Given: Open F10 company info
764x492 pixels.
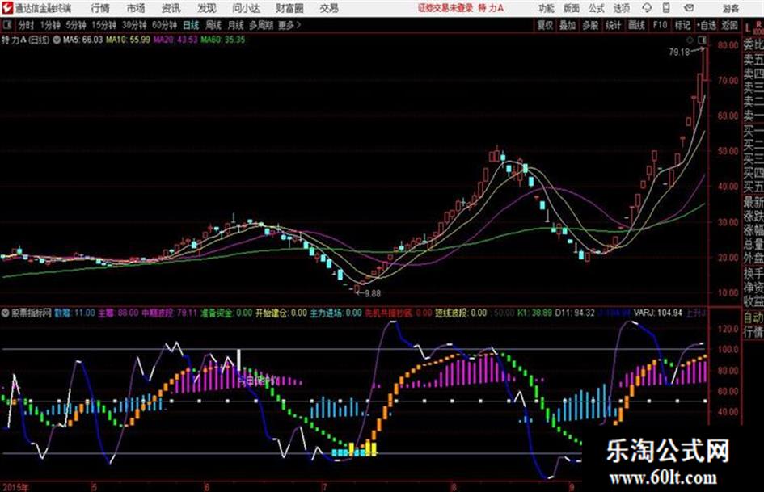Looking at the screenshot, I should click(660, 25).
